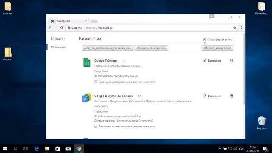Allow Google Таблицы in incognito mode
This screenshot has height=153, width=272.
pos(96,82)
